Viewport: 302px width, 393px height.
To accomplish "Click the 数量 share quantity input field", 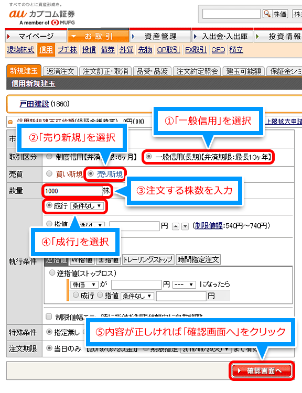I will click(x=73, y=191).
